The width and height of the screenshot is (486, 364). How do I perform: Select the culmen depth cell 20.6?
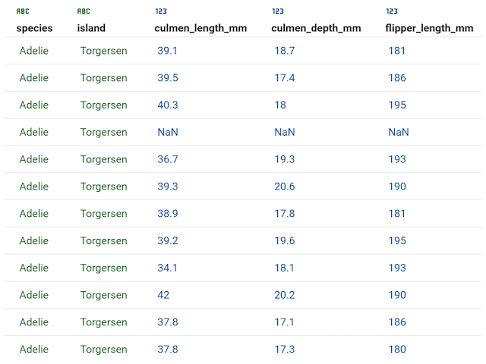[285, 187]
